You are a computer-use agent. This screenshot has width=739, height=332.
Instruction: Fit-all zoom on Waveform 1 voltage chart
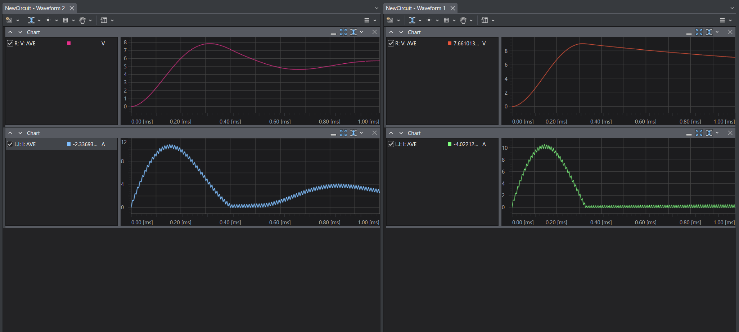click(x=699, y=32)
